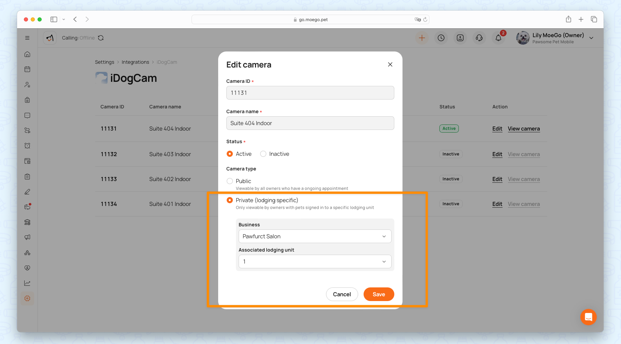Click the orange plus create button
The width and height of the screenshot is (621, 344).
coord(422,38)
